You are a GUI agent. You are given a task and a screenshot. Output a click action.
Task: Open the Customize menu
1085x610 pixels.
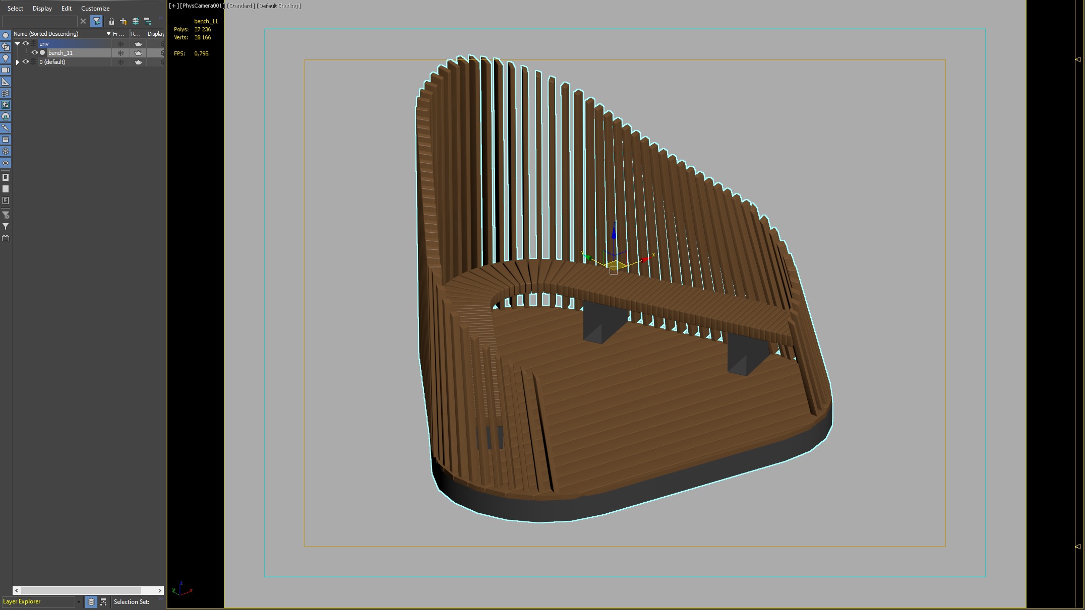(95, 9)
